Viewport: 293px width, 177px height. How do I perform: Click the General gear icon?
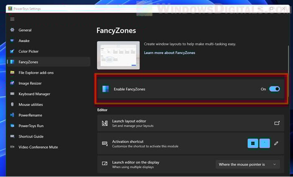click(12, 30)
